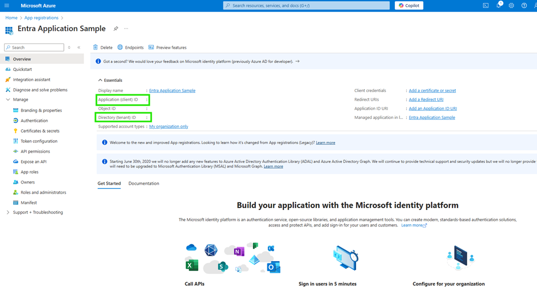Open feedback arrow in banner
The image size is (537, 291).
click(x=297, y=61)
